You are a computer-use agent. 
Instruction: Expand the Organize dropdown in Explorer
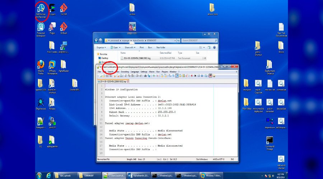[x=102, y=47]
